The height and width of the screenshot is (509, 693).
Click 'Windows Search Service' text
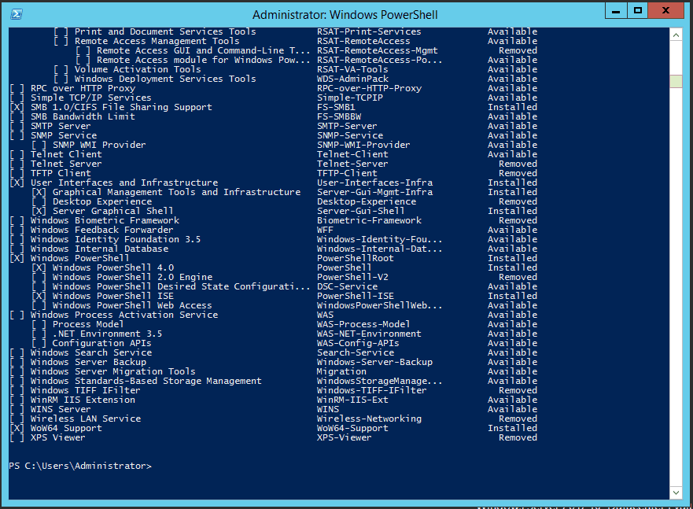coord(91,352)
